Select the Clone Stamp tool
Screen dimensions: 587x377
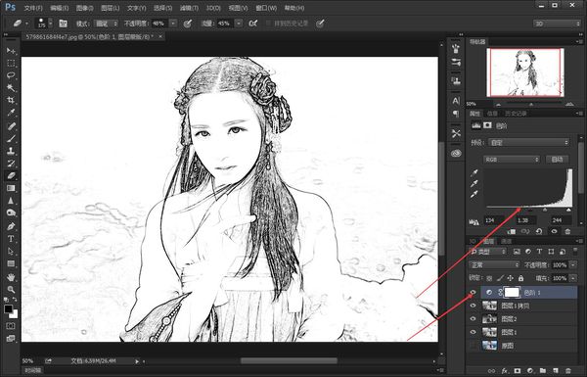click(11, 151)
